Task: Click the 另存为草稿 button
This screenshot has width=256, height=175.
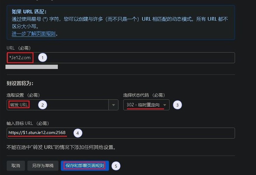Action: (43, 166)
